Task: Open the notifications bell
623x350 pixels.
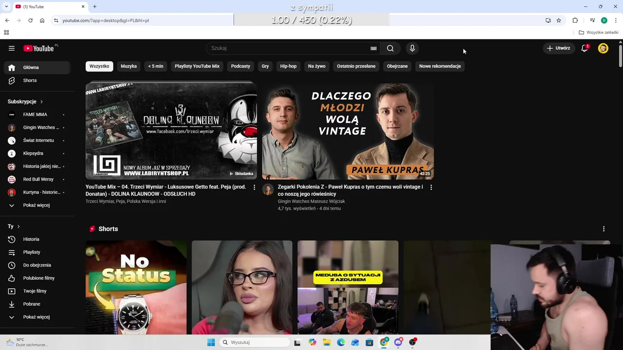Action: tap(585, 48)
